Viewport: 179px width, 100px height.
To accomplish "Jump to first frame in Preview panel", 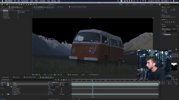I will click(x=165, y=22).
